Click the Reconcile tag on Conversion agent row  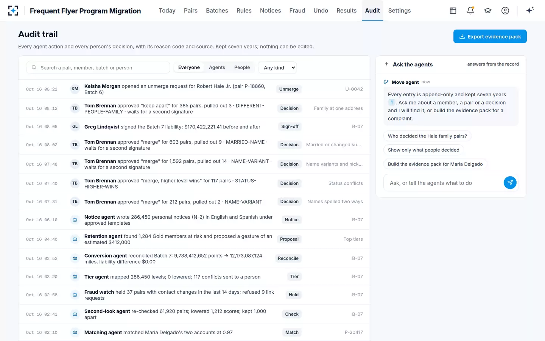click(x=288, y=258)
